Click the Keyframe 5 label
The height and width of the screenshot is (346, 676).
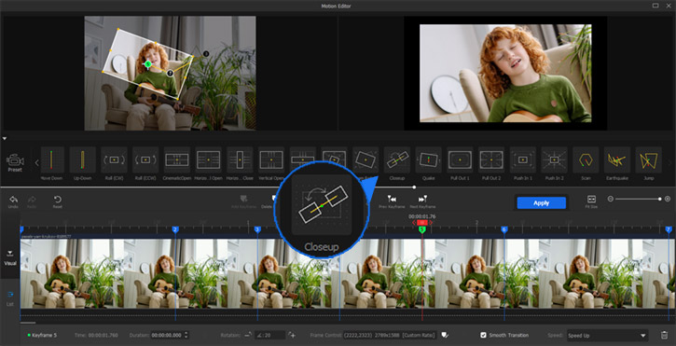(45, 335)
